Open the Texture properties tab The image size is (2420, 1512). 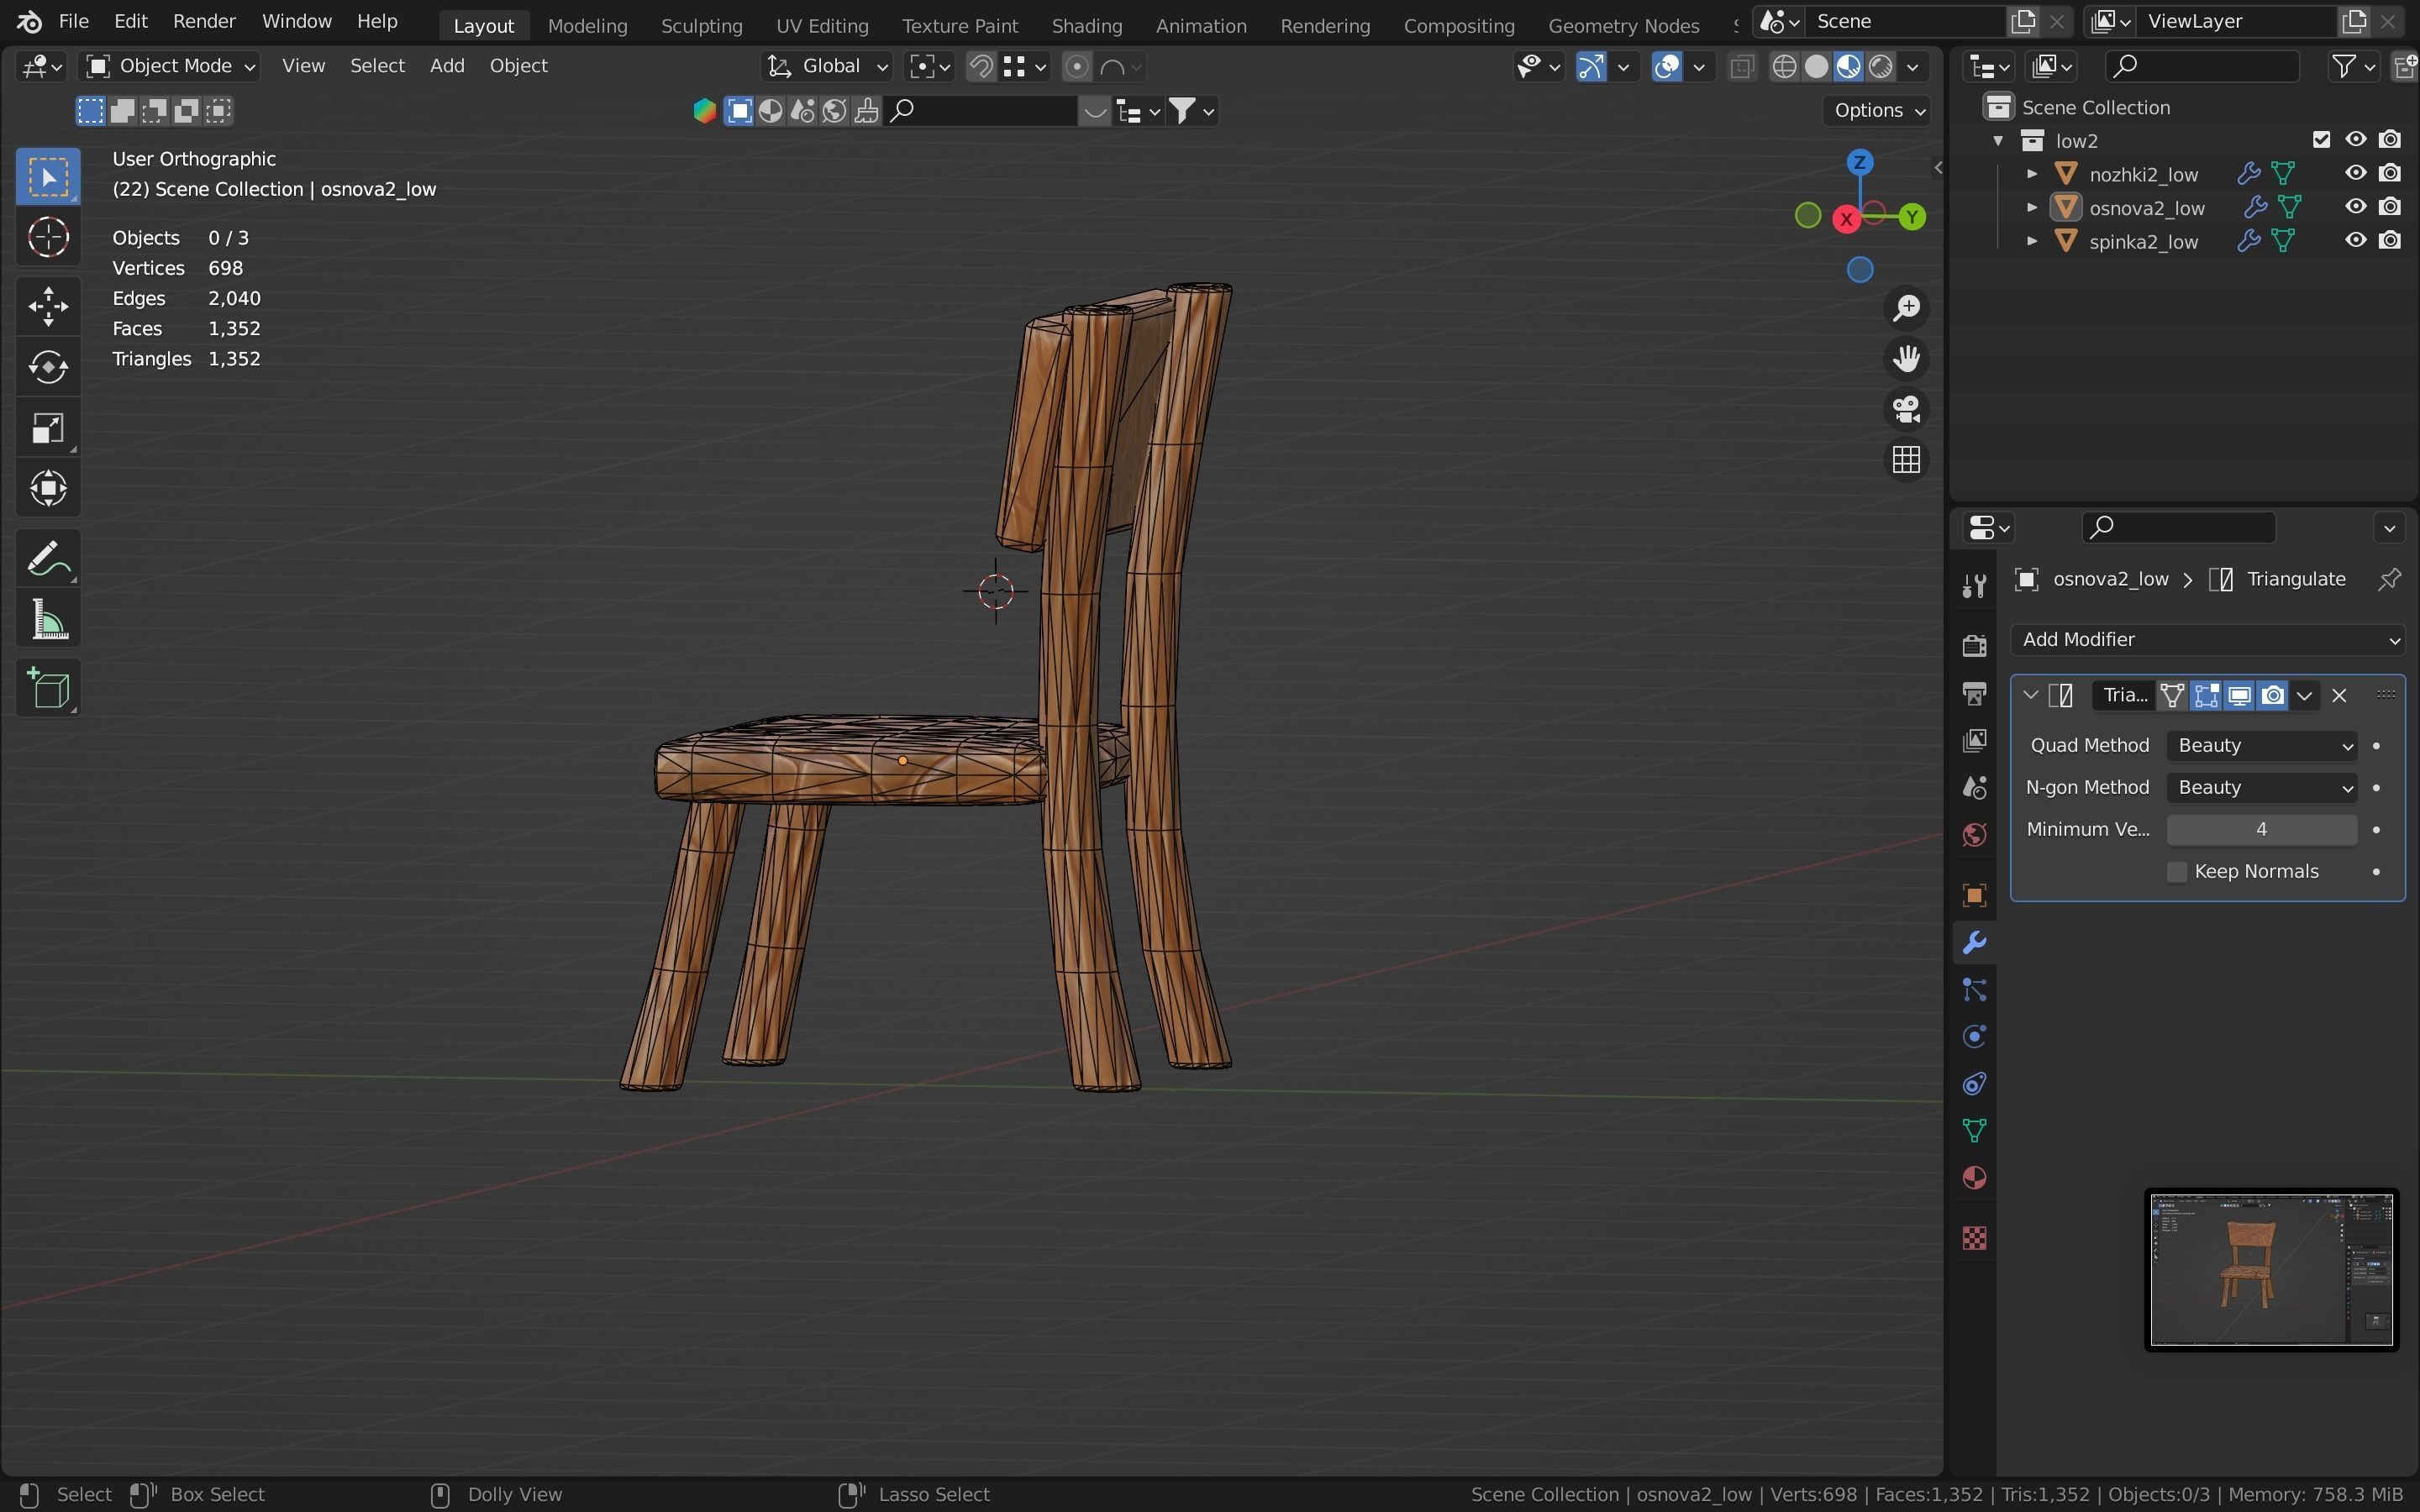(x=1974, y=1238)
